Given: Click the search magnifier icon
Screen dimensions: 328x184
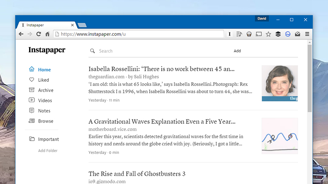Looking at the screenshot, I should point(93,51).
